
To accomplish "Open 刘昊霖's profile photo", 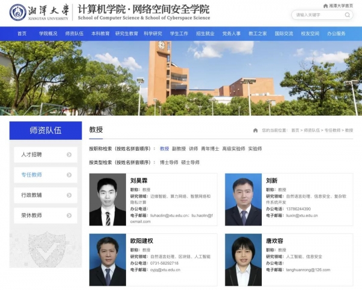I will coord(107,200).
